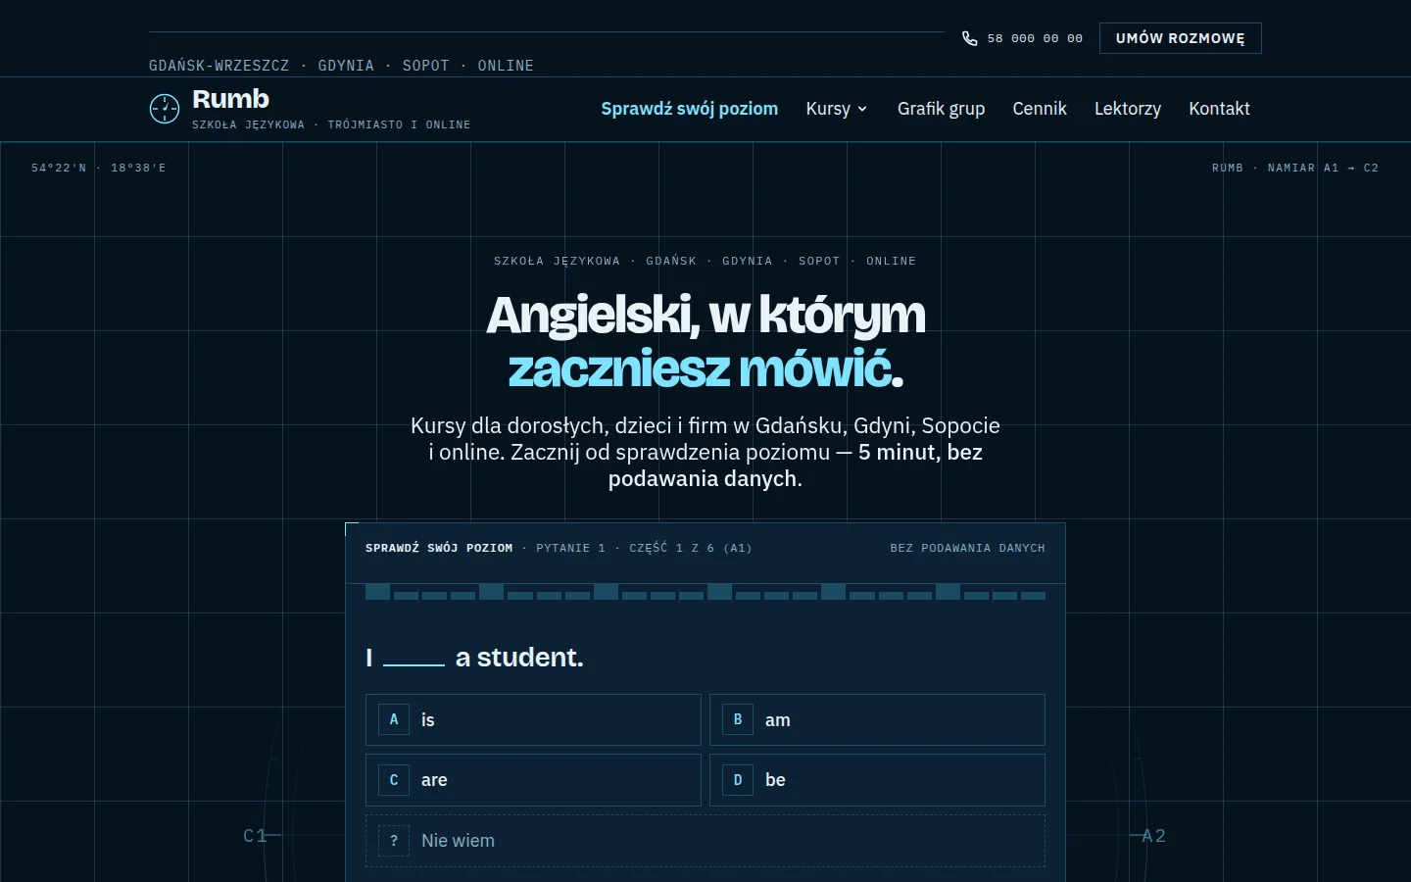Pick the 'Nie wiem' option
This screenshot has width=1411, height=882.
coord(705,841)
